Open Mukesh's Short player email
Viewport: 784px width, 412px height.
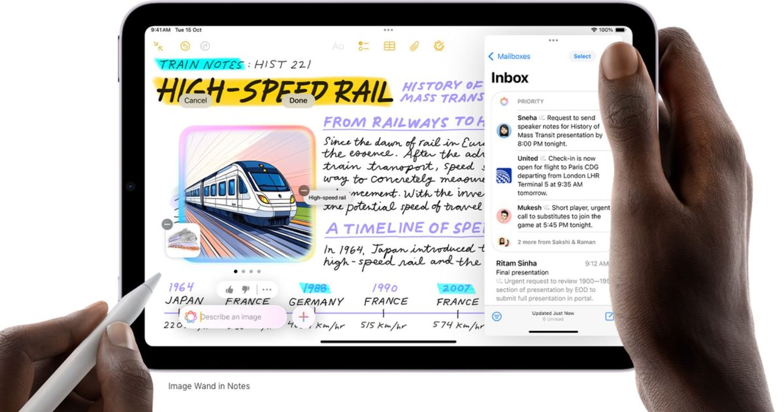tap(551, 216)
